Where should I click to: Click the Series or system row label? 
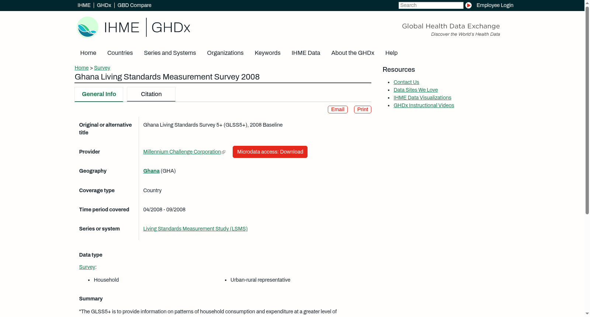pyautogui.click(x=100, y=229)
